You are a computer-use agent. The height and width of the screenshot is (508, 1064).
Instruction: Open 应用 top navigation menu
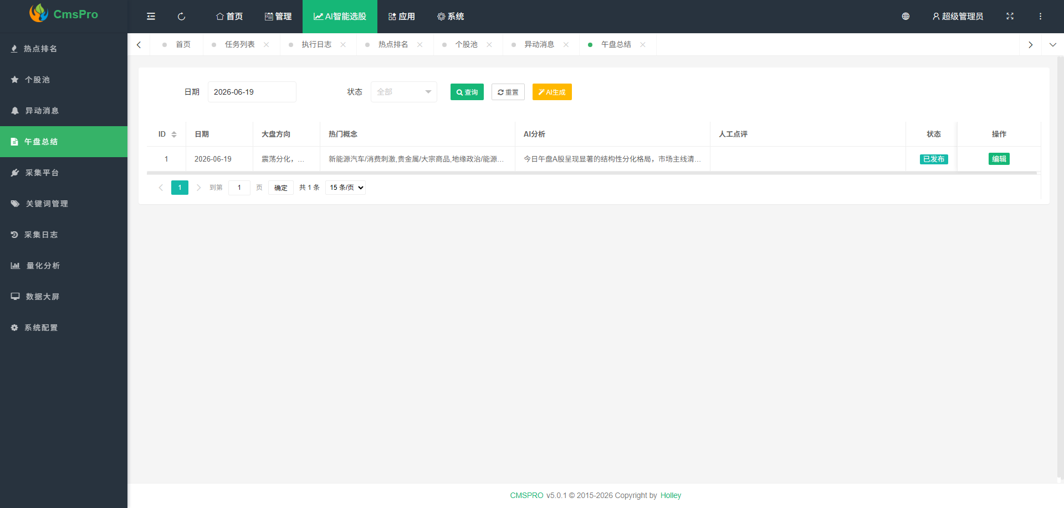(x=401, y=17)
